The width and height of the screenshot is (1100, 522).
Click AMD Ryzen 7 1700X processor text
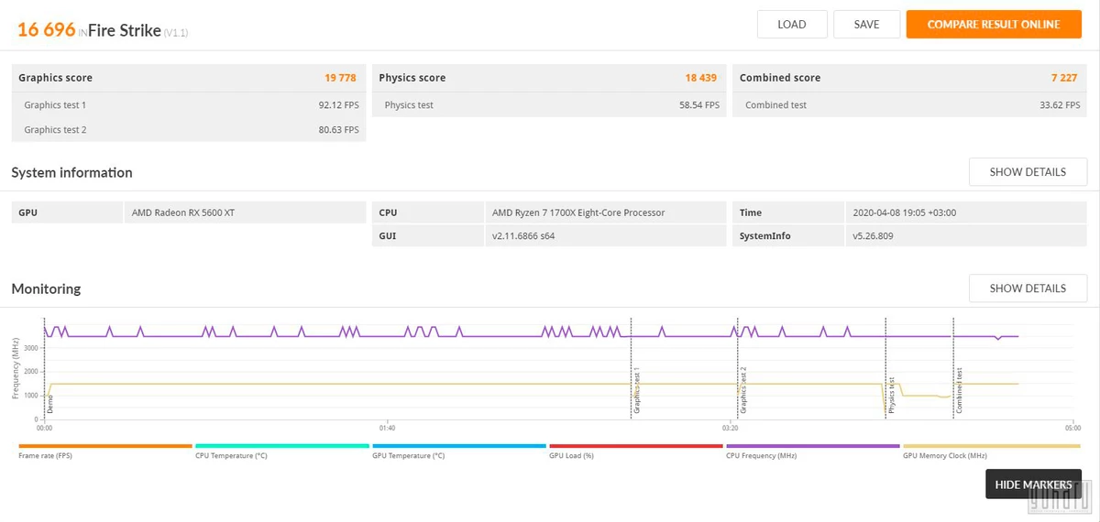(x=578, y=212)
